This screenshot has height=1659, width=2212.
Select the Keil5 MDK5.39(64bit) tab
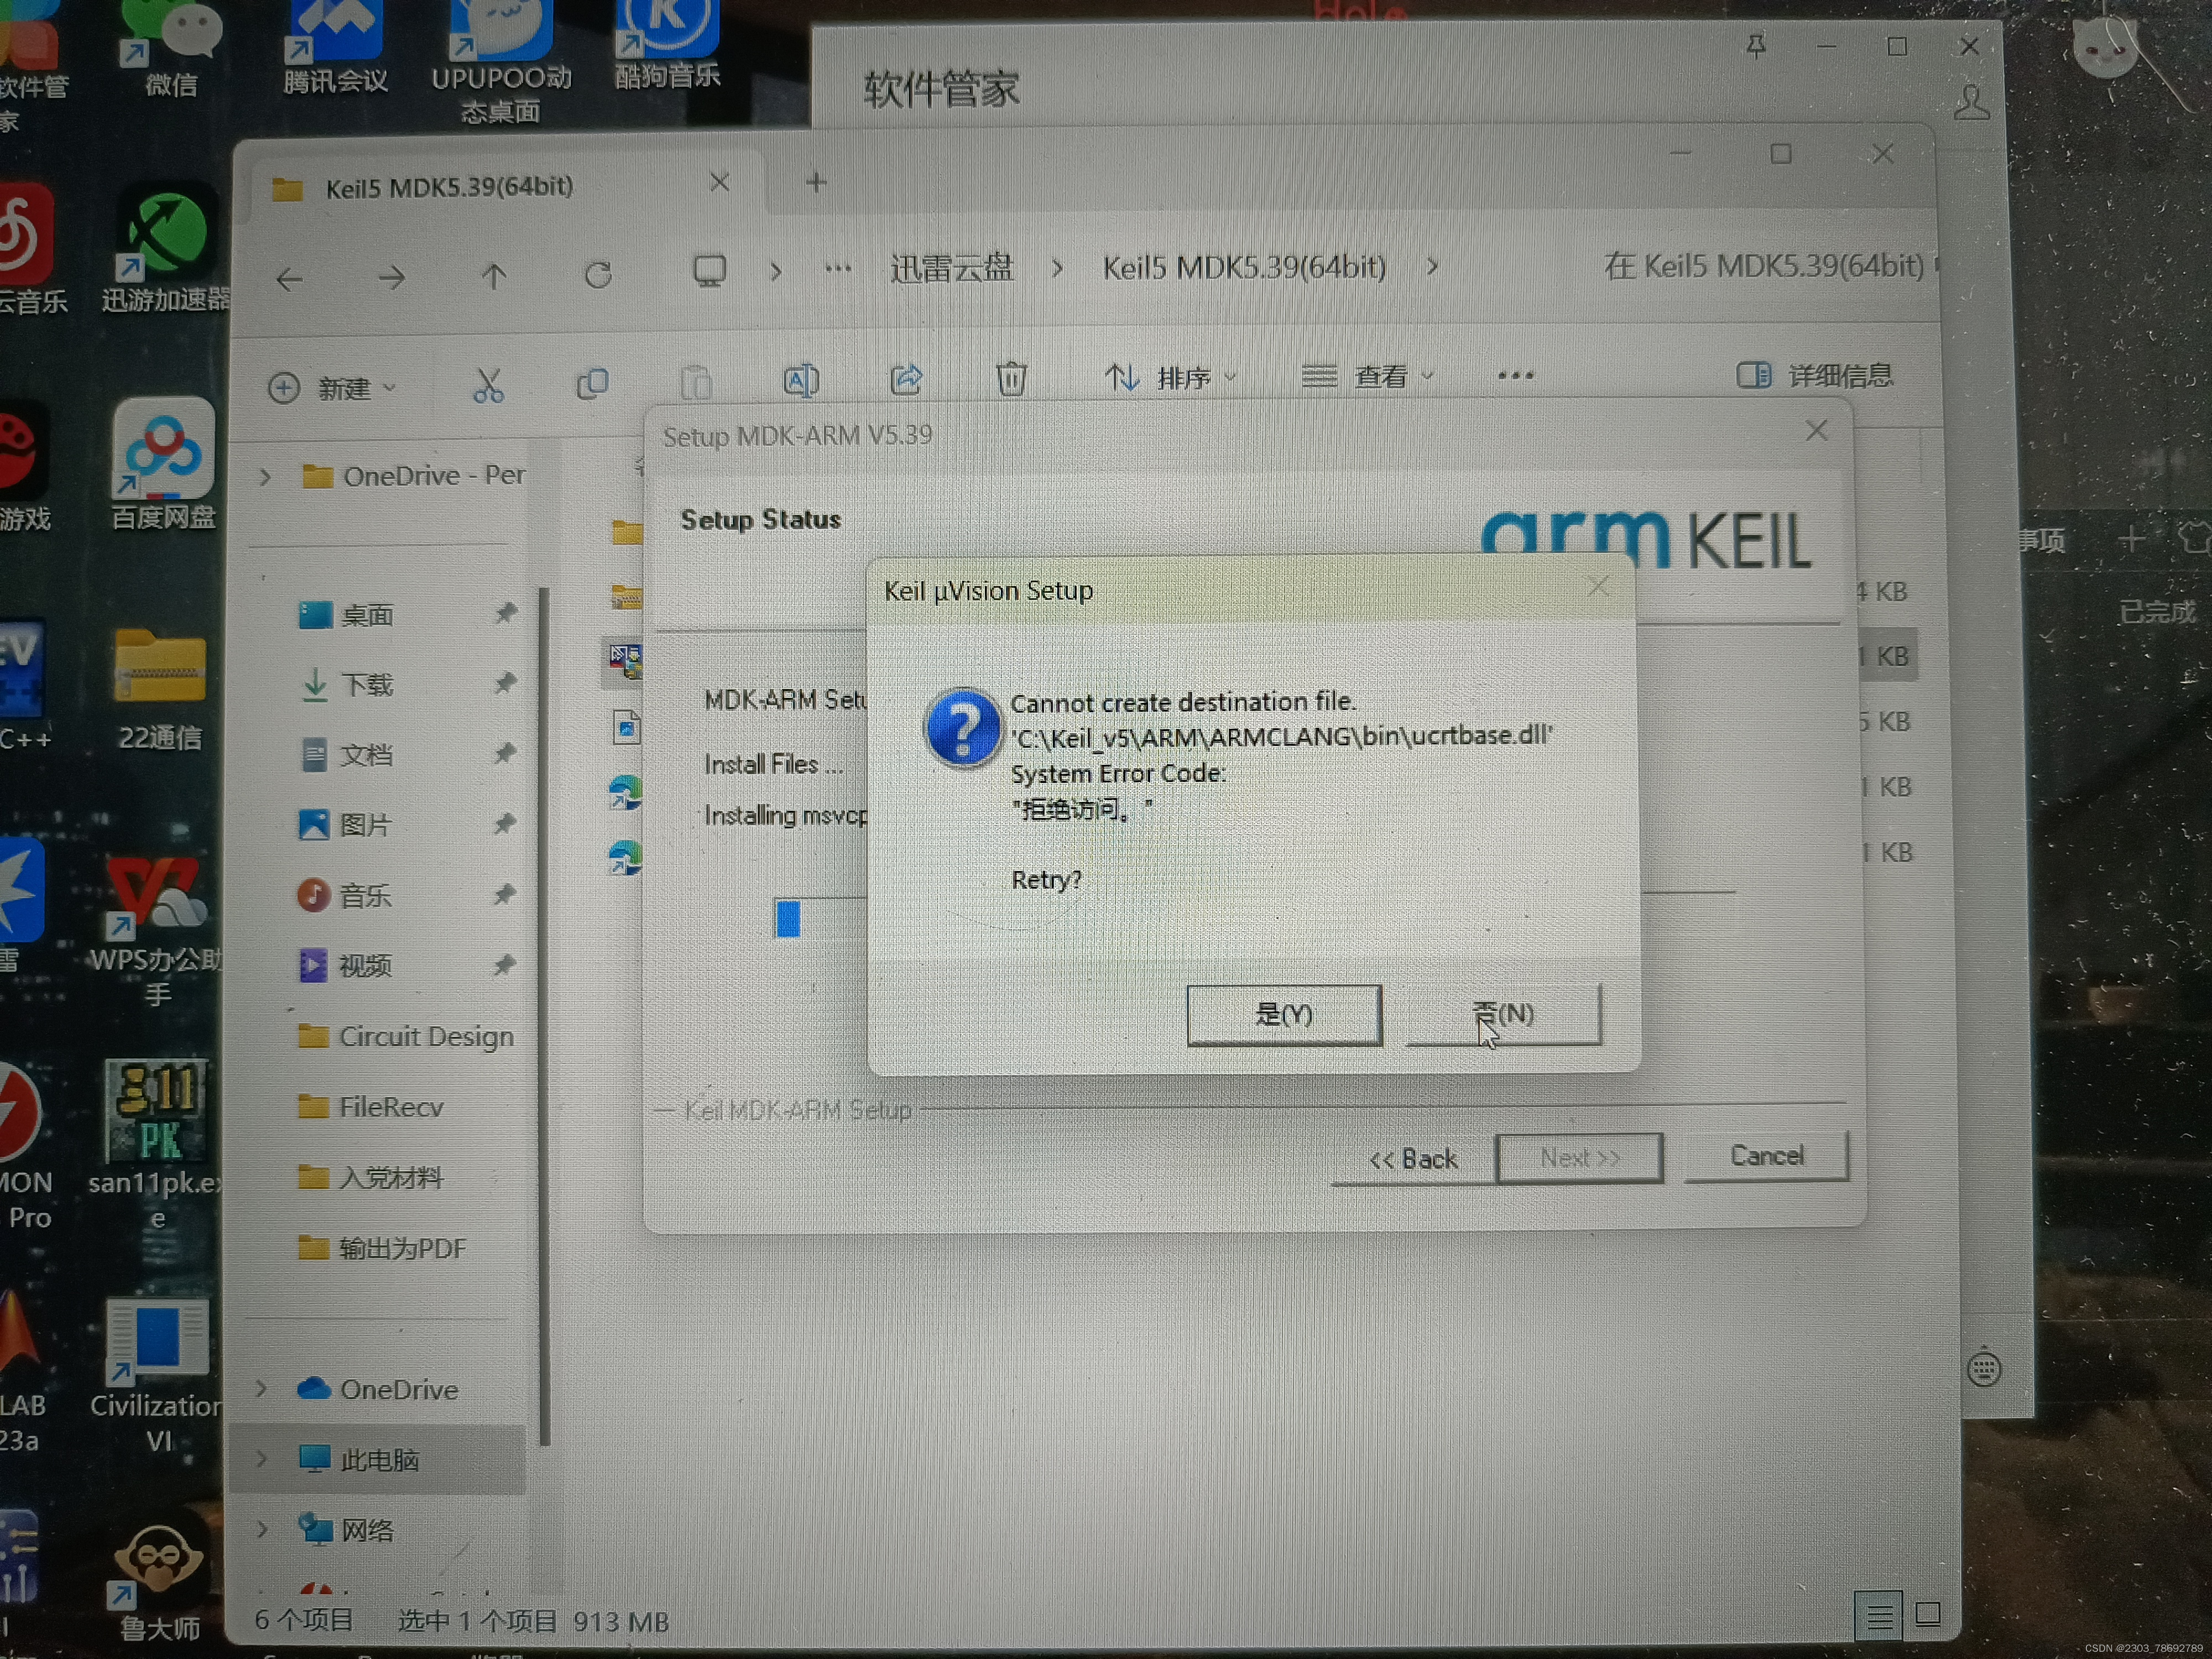coord(449,187)
